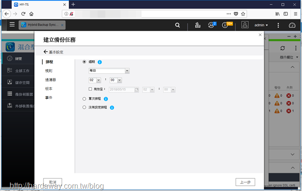Open the QTS more options dots
Screen dimensions: 302x191
click(x=278, y=25)
